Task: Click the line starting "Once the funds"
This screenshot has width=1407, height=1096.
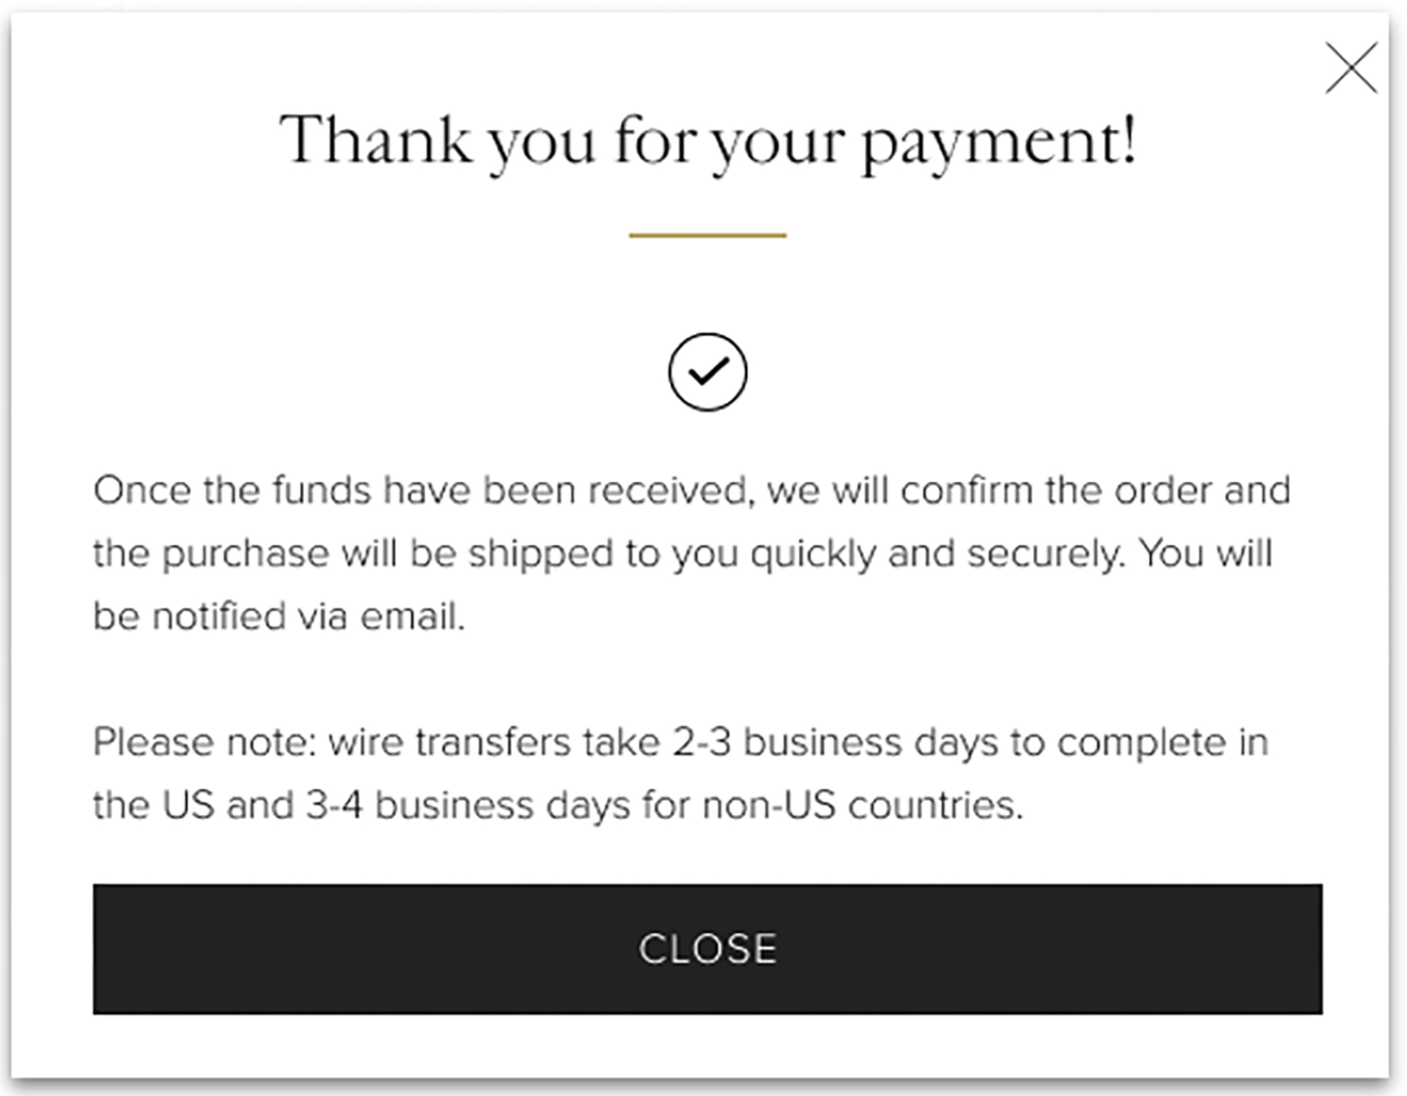Action: coord(692,491)
